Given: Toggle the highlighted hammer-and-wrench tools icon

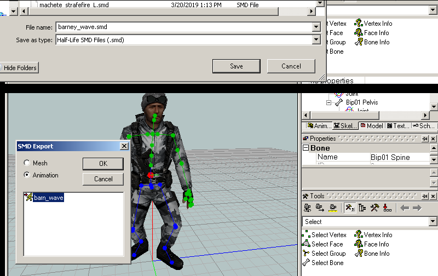Looking at the screenshot, I should click(350, 208).
